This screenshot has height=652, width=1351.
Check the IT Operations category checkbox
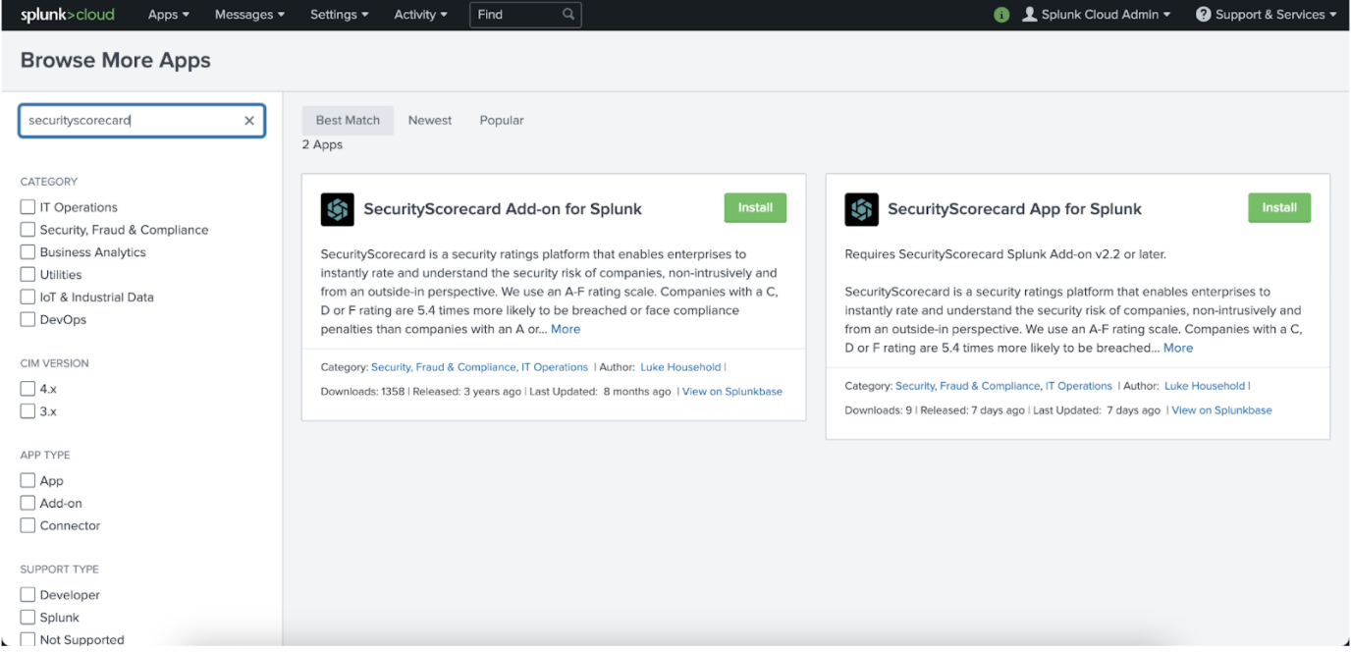[x=27, y=207]
